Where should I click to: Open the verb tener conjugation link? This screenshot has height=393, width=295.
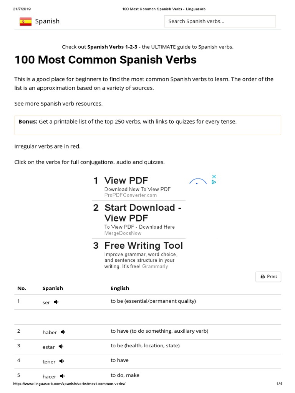(49, 362)
